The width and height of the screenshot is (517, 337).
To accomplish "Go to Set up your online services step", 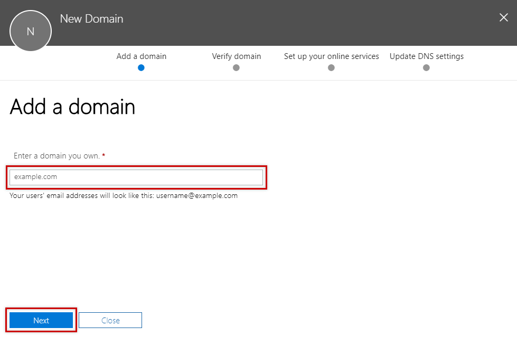I will 331,56.
